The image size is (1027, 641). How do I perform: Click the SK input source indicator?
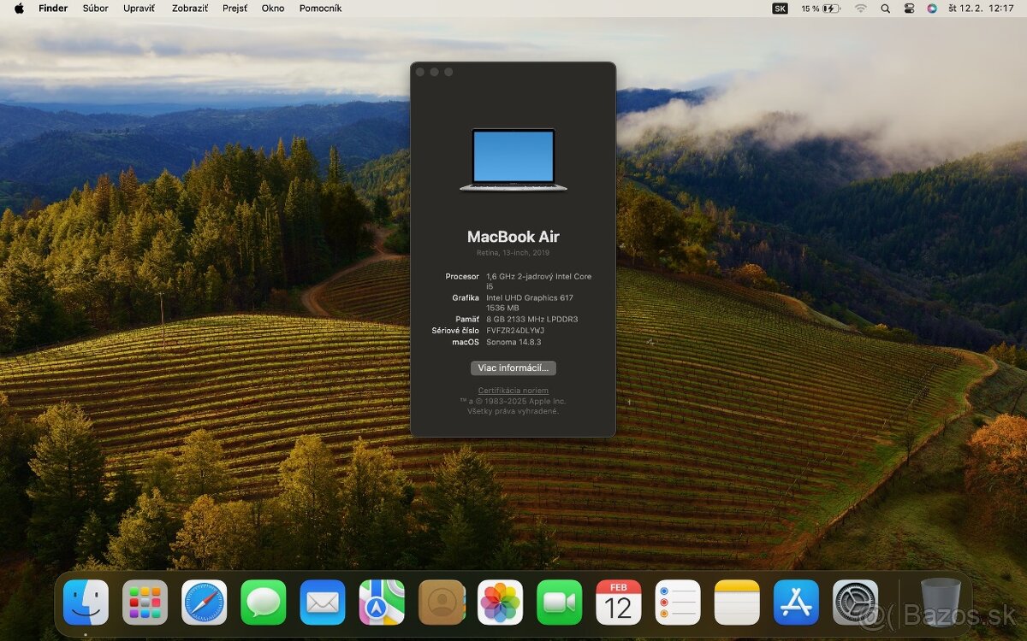780,9
